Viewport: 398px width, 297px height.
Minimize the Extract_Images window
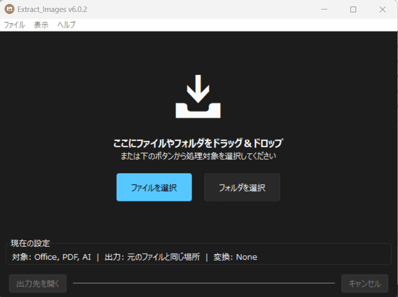[324, 9]
